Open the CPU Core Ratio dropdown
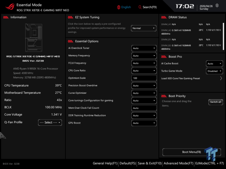 144,71
